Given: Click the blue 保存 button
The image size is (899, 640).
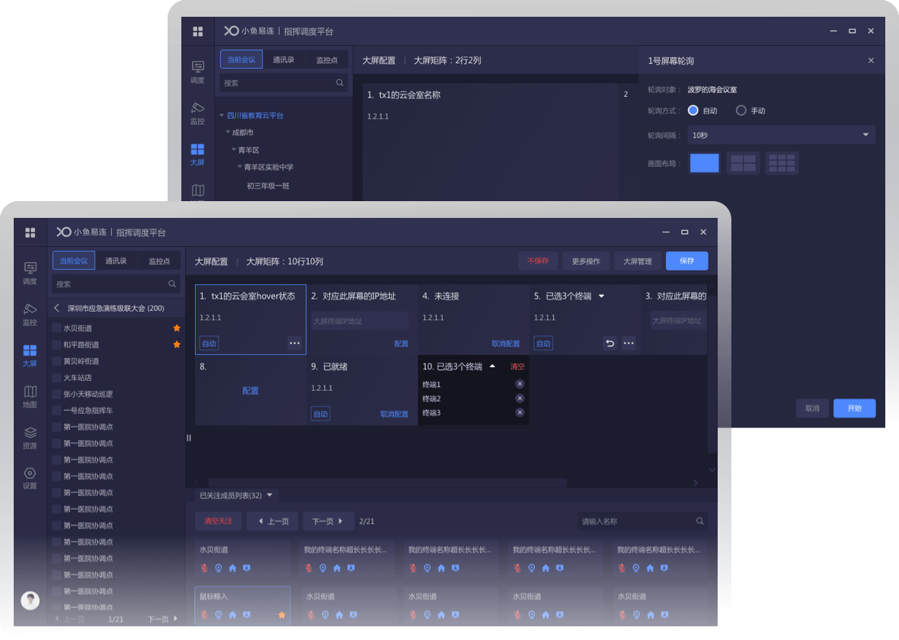Looking at the screenshot, I should (x=686, y=261).
